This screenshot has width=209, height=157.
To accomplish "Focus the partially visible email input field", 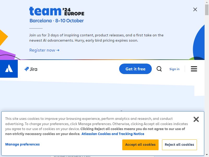I will (102, 156).
